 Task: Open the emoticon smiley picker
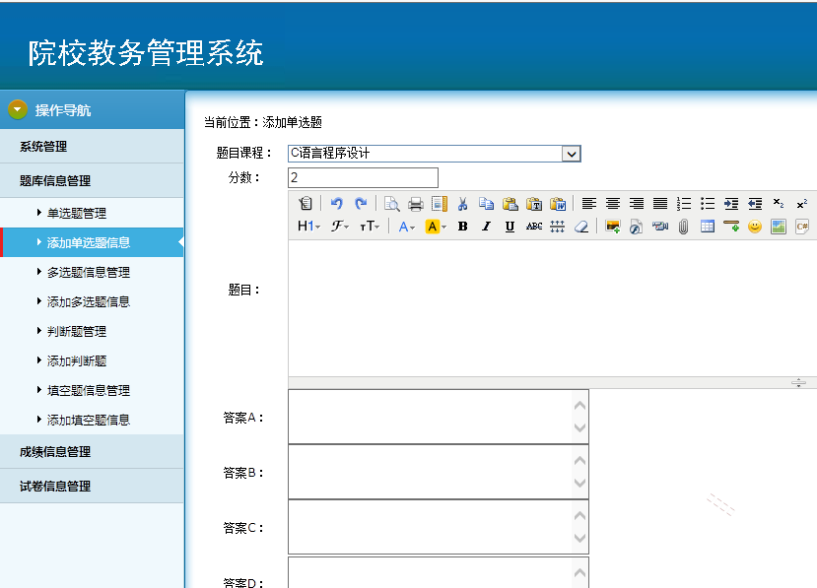point(755,227)
